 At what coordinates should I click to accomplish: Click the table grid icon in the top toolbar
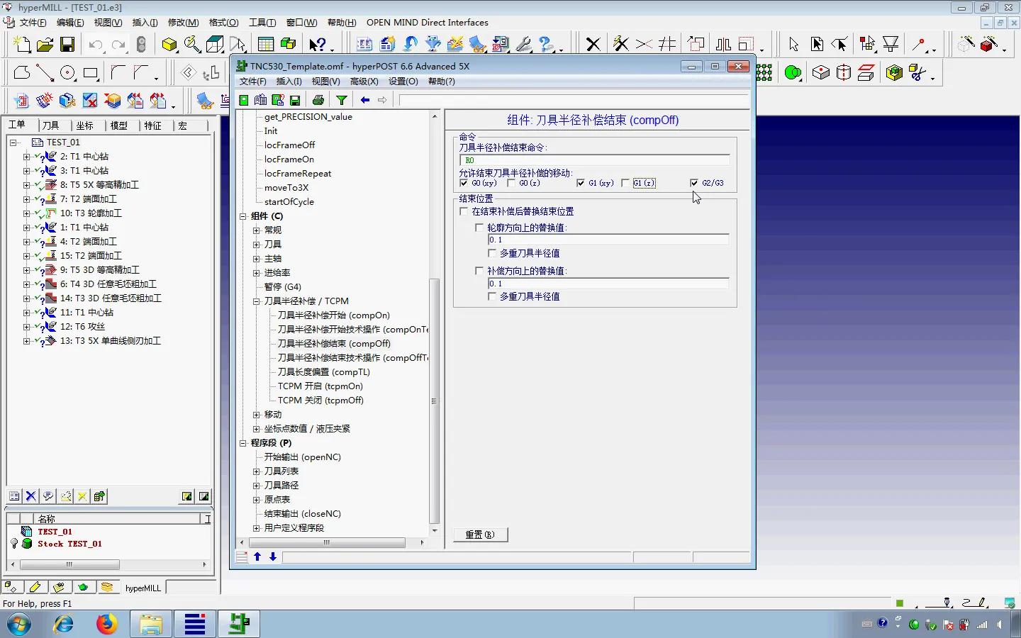tap(265, 44)
